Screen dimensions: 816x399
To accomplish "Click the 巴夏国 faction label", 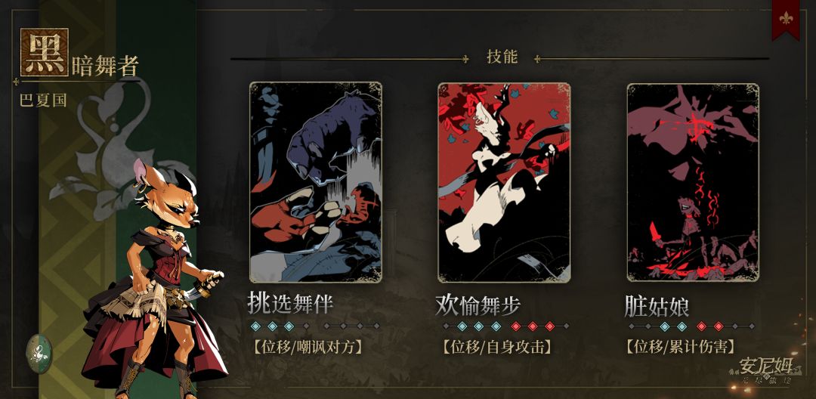I will [x=43, y=100].
